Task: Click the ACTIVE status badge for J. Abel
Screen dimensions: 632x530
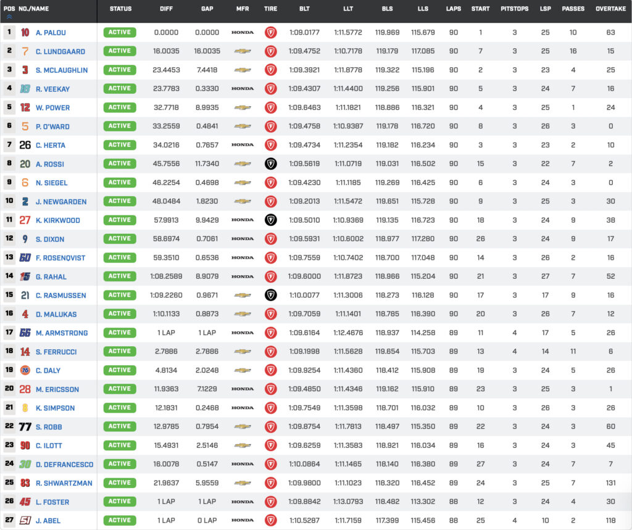Action: [120, 520]
